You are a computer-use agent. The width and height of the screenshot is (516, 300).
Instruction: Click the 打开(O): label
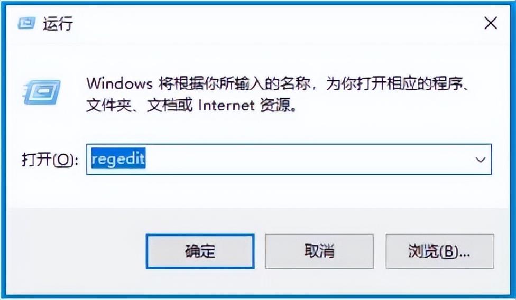click(50, 160)
